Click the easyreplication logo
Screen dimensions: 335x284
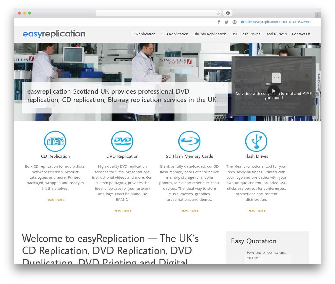coord(54,34)
